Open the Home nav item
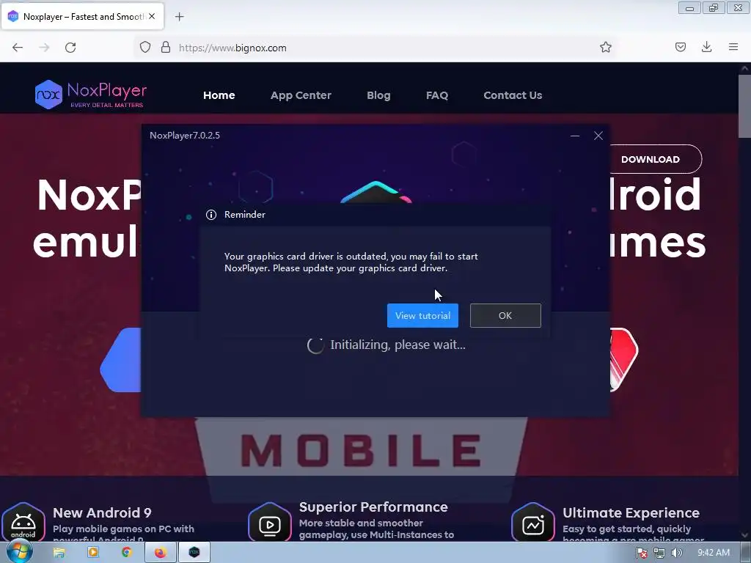The image size is (751, 563). (x=219, y=95)
